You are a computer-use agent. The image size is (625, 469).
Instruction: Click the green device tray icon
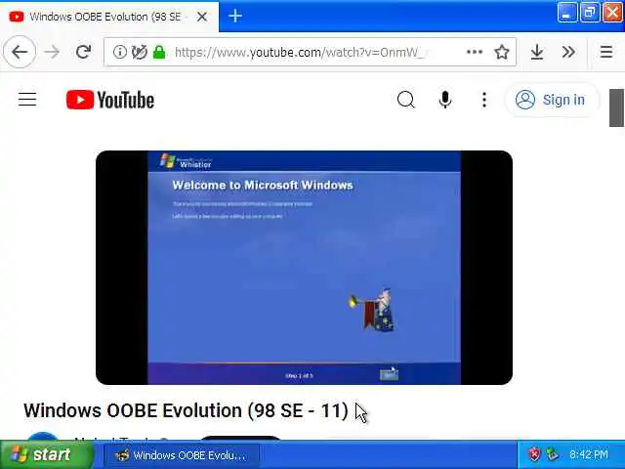pos(552,454)
